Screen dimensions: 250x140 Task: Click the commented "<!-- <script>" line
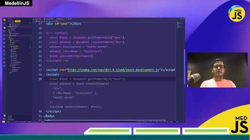pos(57,33)
